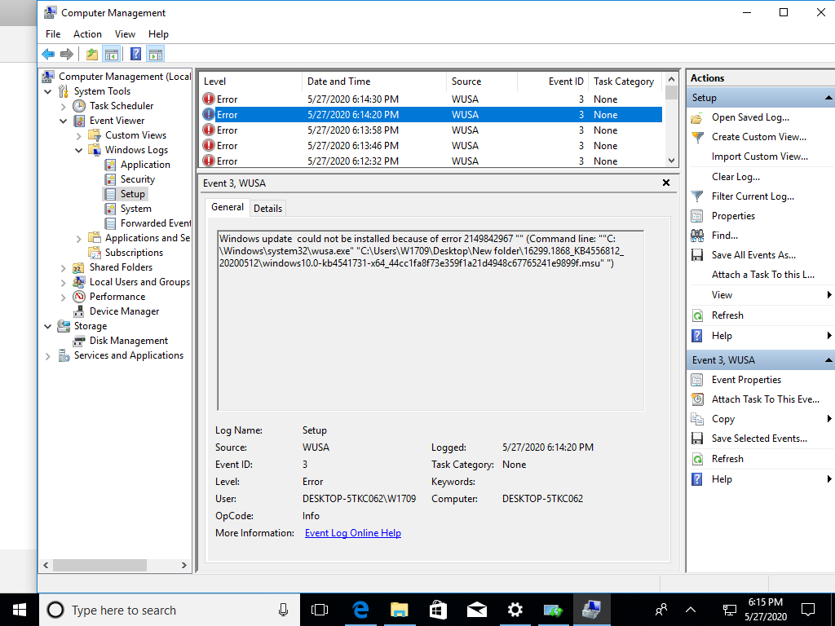Open the View submenu in Actions
This screenshot has height=626, width=835.
coord(722,295)
